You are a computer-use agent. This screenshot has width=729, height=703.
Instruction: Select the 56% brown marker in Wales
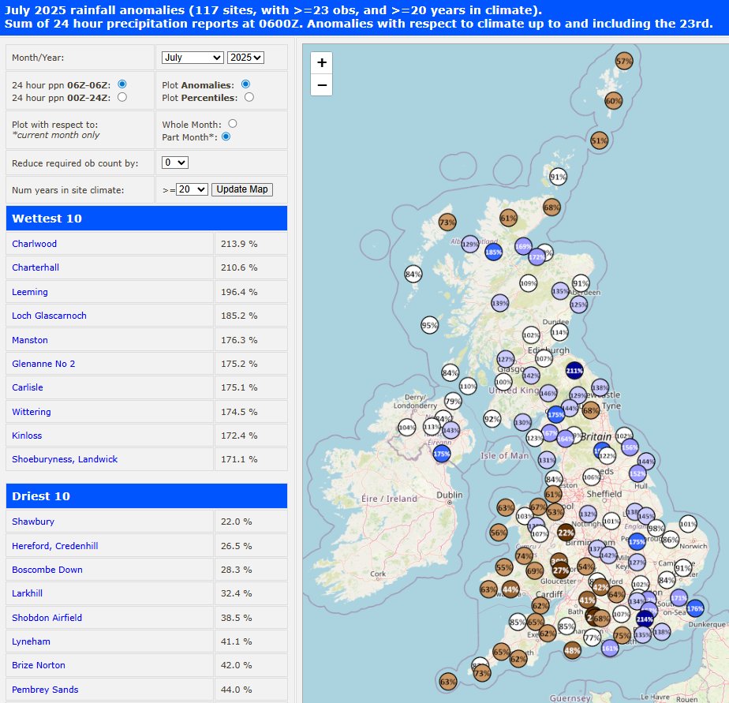(498, 533)
